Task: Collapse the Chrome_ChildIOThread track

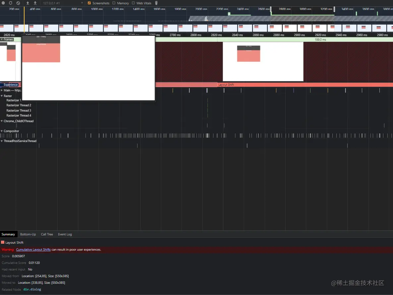Action: [2, 121]
